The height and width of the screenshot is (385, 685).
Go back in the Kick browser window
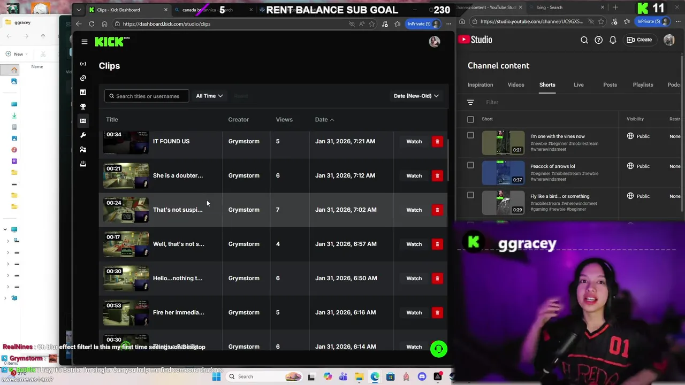(x=79, y=24)
